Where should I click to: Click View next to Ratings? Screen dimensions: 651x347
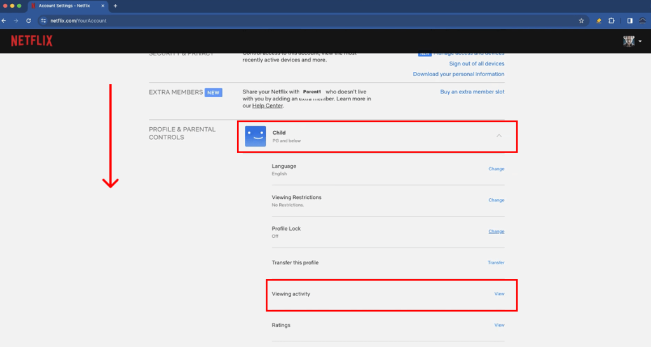point(500,325)
